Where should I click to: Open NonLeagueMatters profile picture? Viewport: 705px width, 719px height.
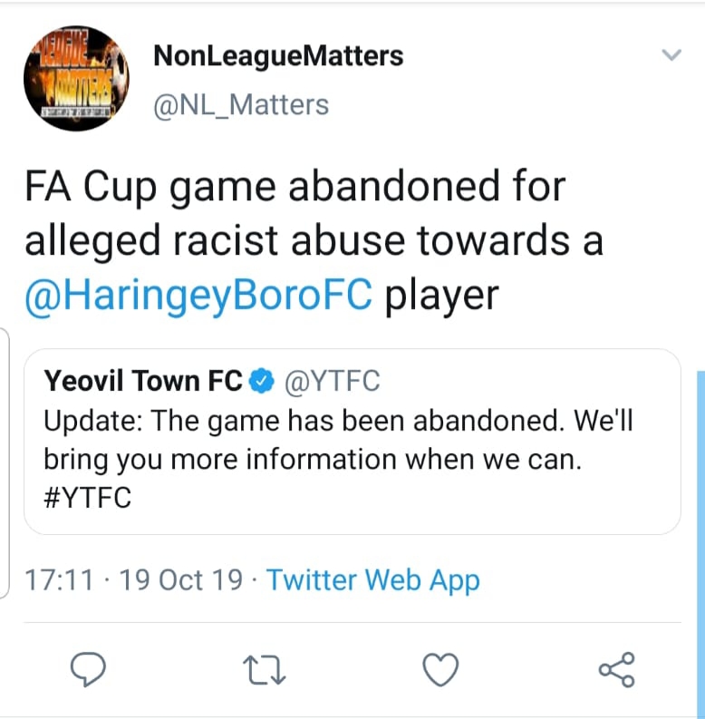(x=76, y=78)
